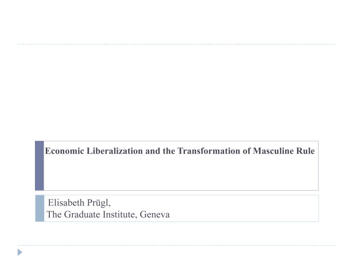Click the first name Elisabeth

click(x=66, y=202)
